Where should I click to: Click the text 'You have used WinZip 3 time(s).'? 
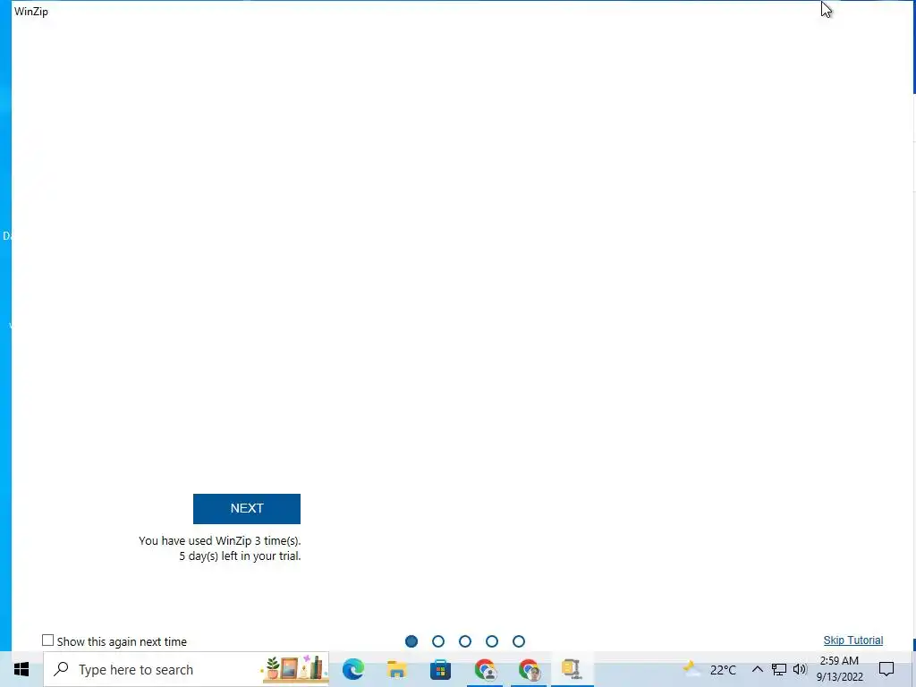[x=220, y=541]
